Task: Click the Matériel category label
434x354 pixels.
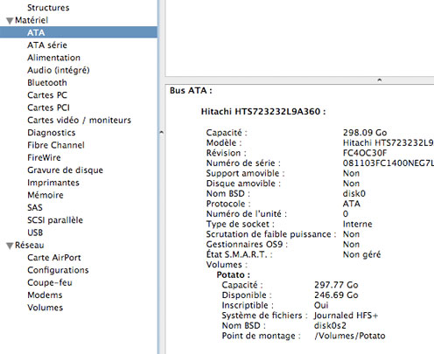Action: click(31, 20)
